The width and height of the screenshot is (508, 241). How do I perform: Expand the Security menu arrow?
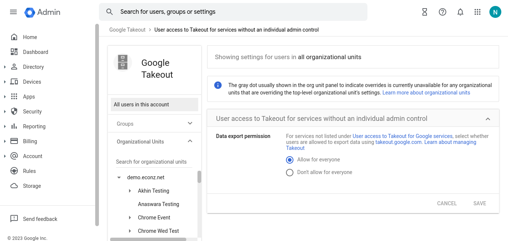point(5,112)
